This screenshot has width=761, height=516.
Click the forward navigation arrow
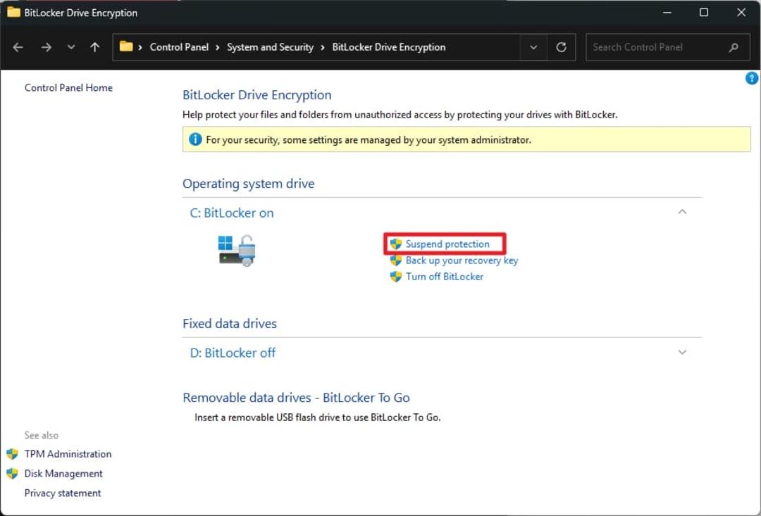pos(46,47)
